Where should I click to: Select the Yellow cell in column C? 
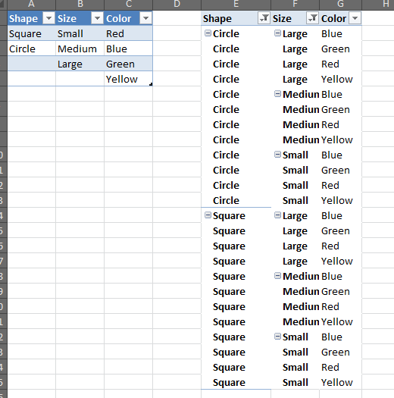point(128,79)
